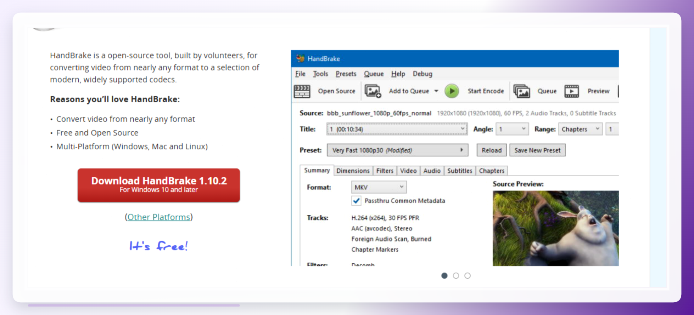The image size is (694, 315).
Task: Click the Open Source film clapper icon
Action: tap(302, 91)
